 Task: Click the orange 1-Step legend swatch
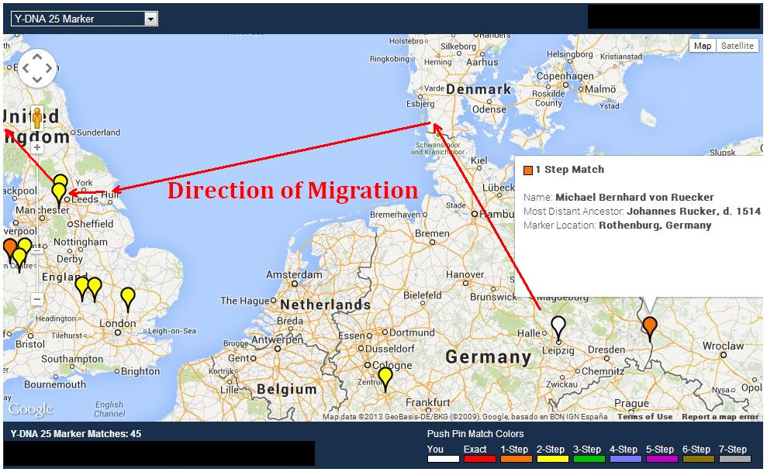pos(516,459)
